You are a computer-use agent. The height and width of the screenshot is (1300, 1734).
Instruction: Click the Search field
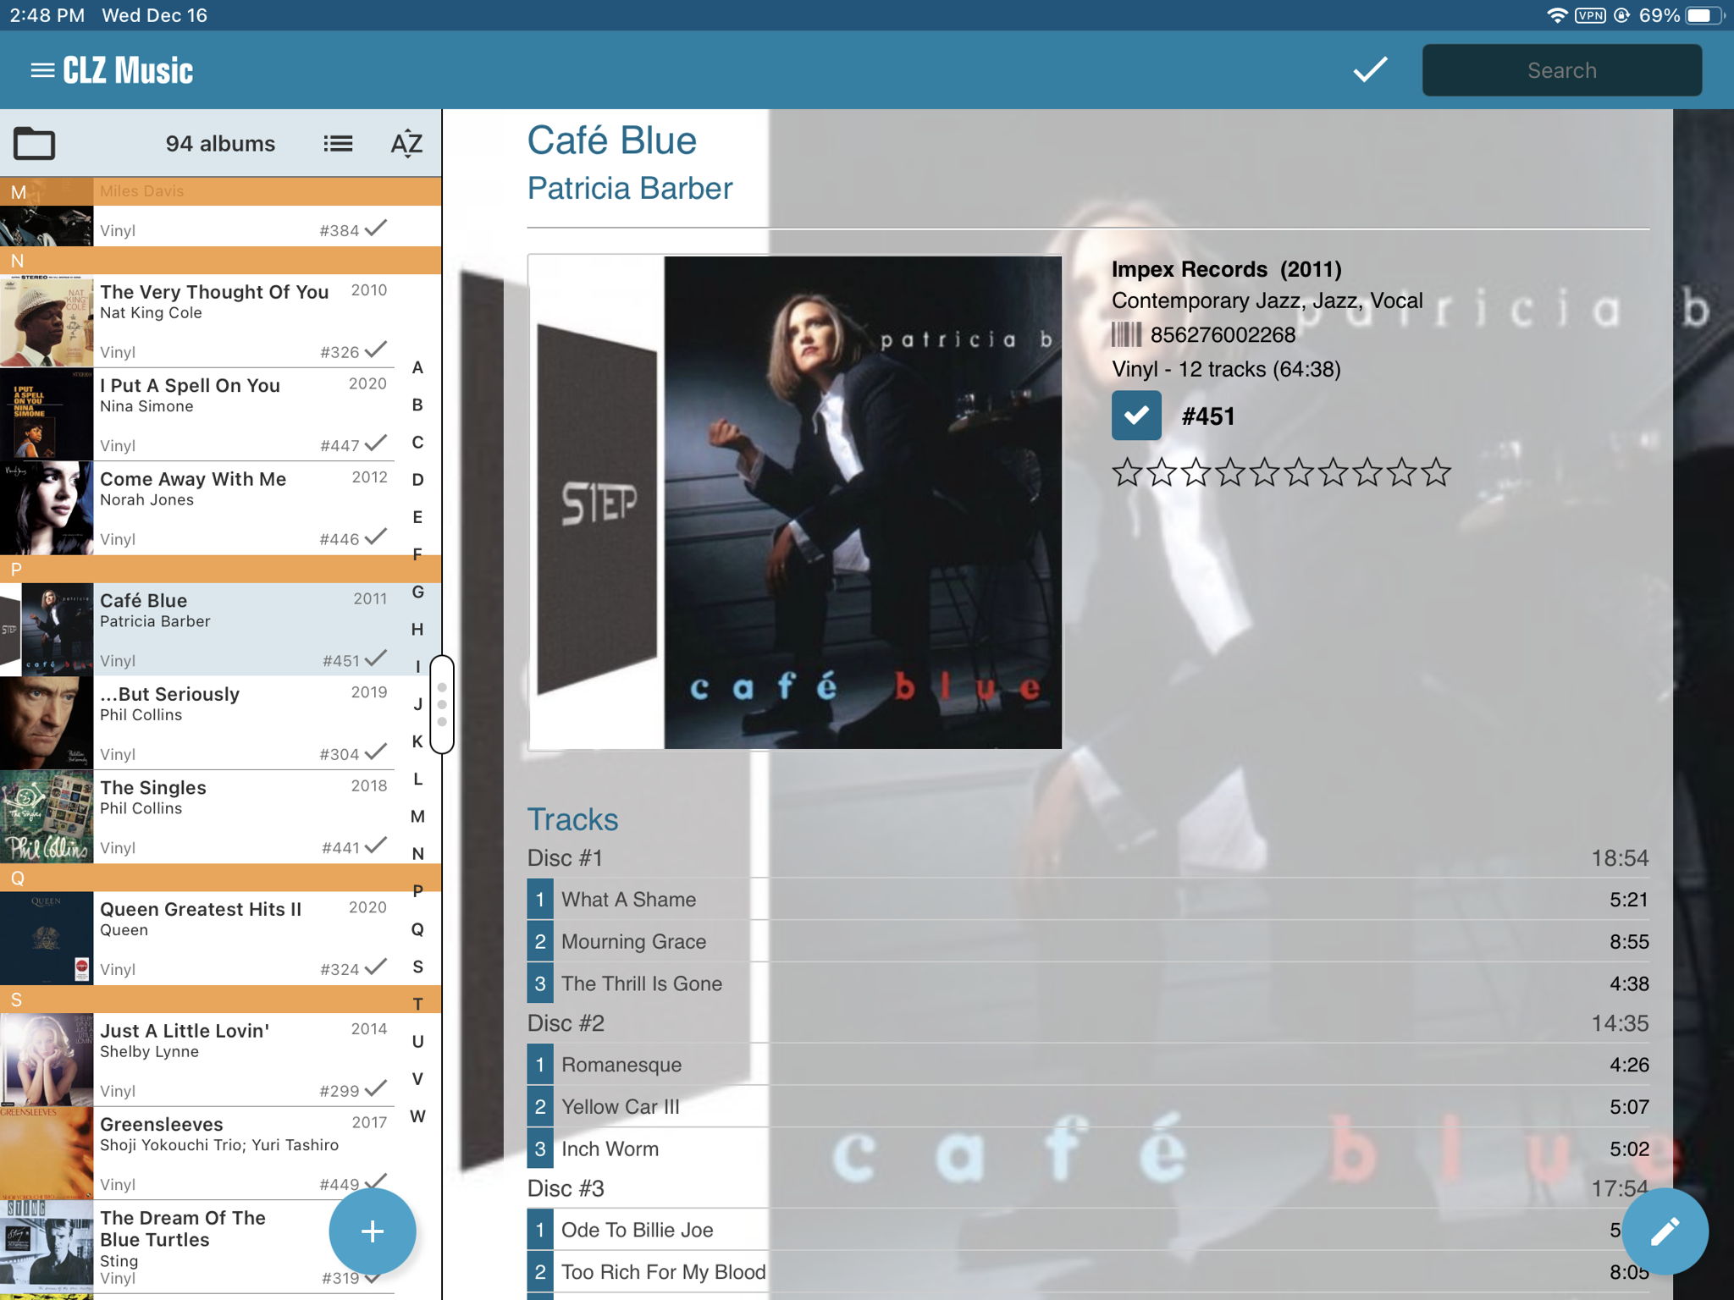pyautogui.click(x=1561, y=70)
